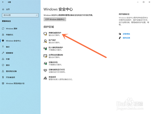This screenshot has width=152, height=114.
Task: Open 疑难解答 from the sidebar
Action: (10, 53)
